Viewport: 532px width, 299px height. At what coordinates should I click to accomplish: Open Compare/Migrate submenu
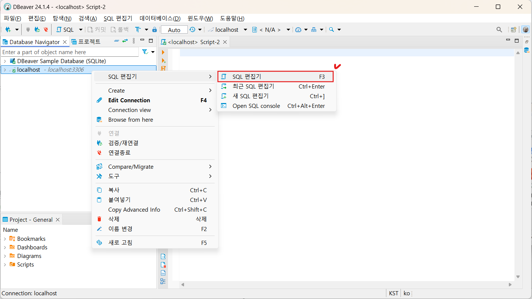155,166
